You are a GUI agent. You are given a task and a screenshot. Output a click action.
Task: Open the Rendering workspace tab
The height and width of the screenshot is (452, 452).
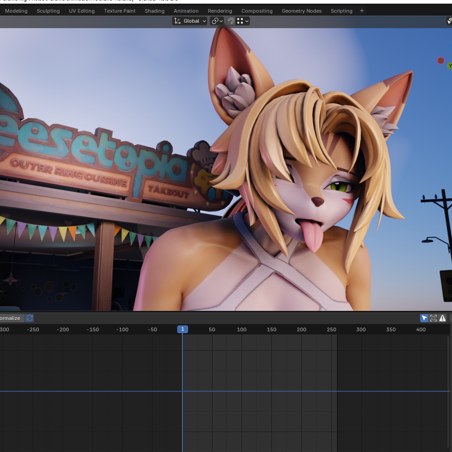pos(220,11)
